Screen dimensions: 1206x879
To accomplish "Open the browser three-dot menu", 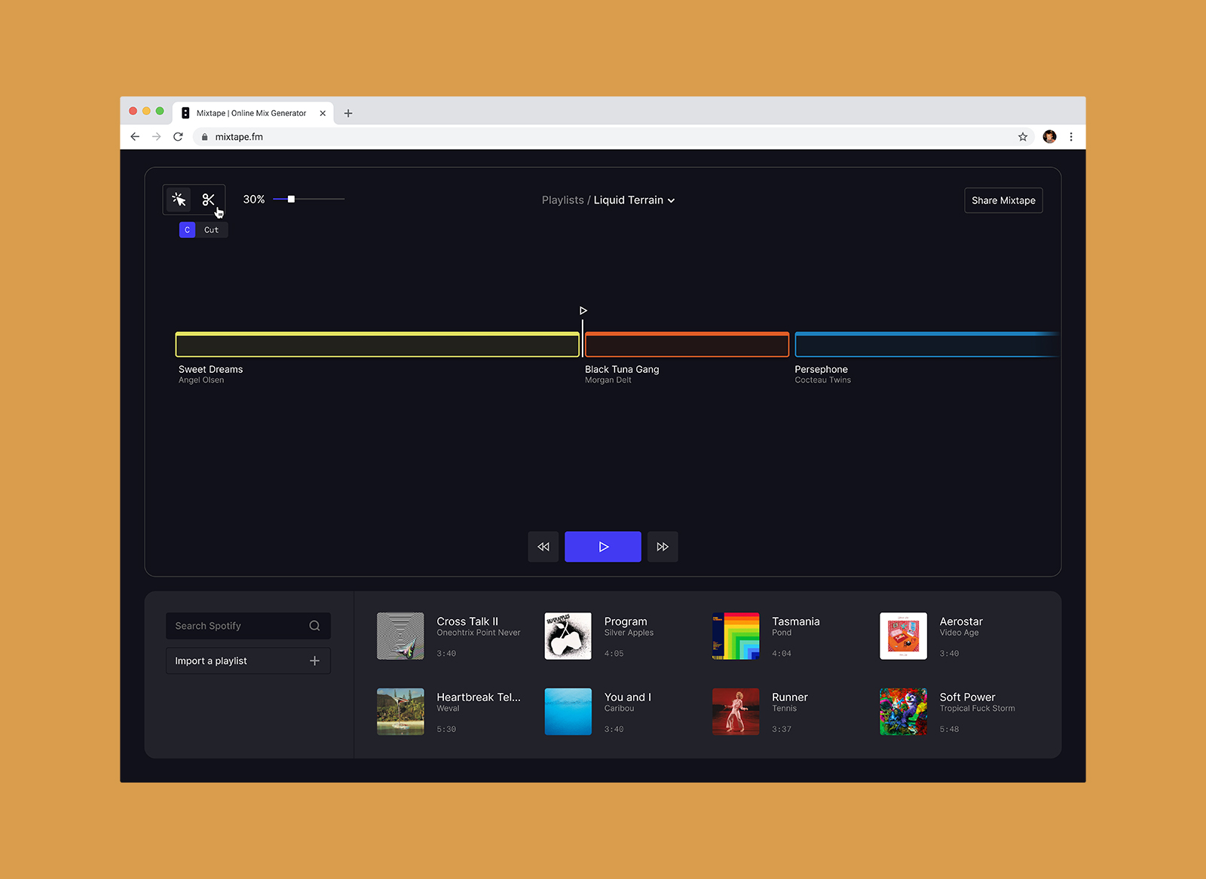I will [1071, 136].
